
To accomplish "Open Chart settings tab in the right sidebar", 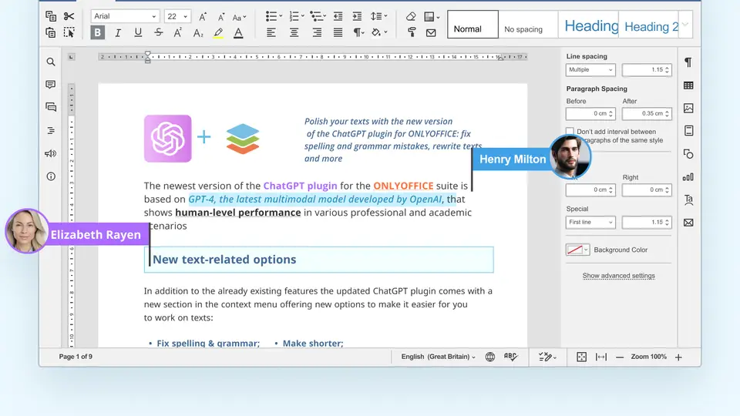I will 688,177.
